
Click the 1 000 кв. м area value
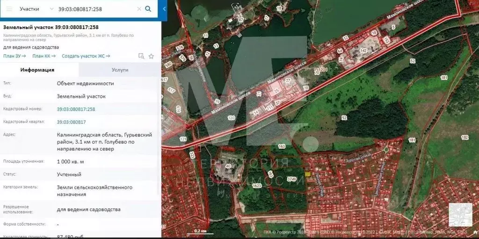(70, 162)
